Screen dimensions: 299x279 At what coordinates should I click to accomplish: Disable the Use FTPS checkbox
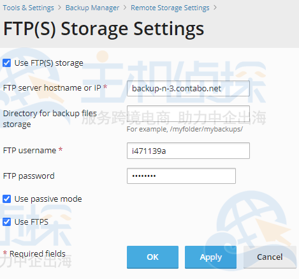[6, 222]
